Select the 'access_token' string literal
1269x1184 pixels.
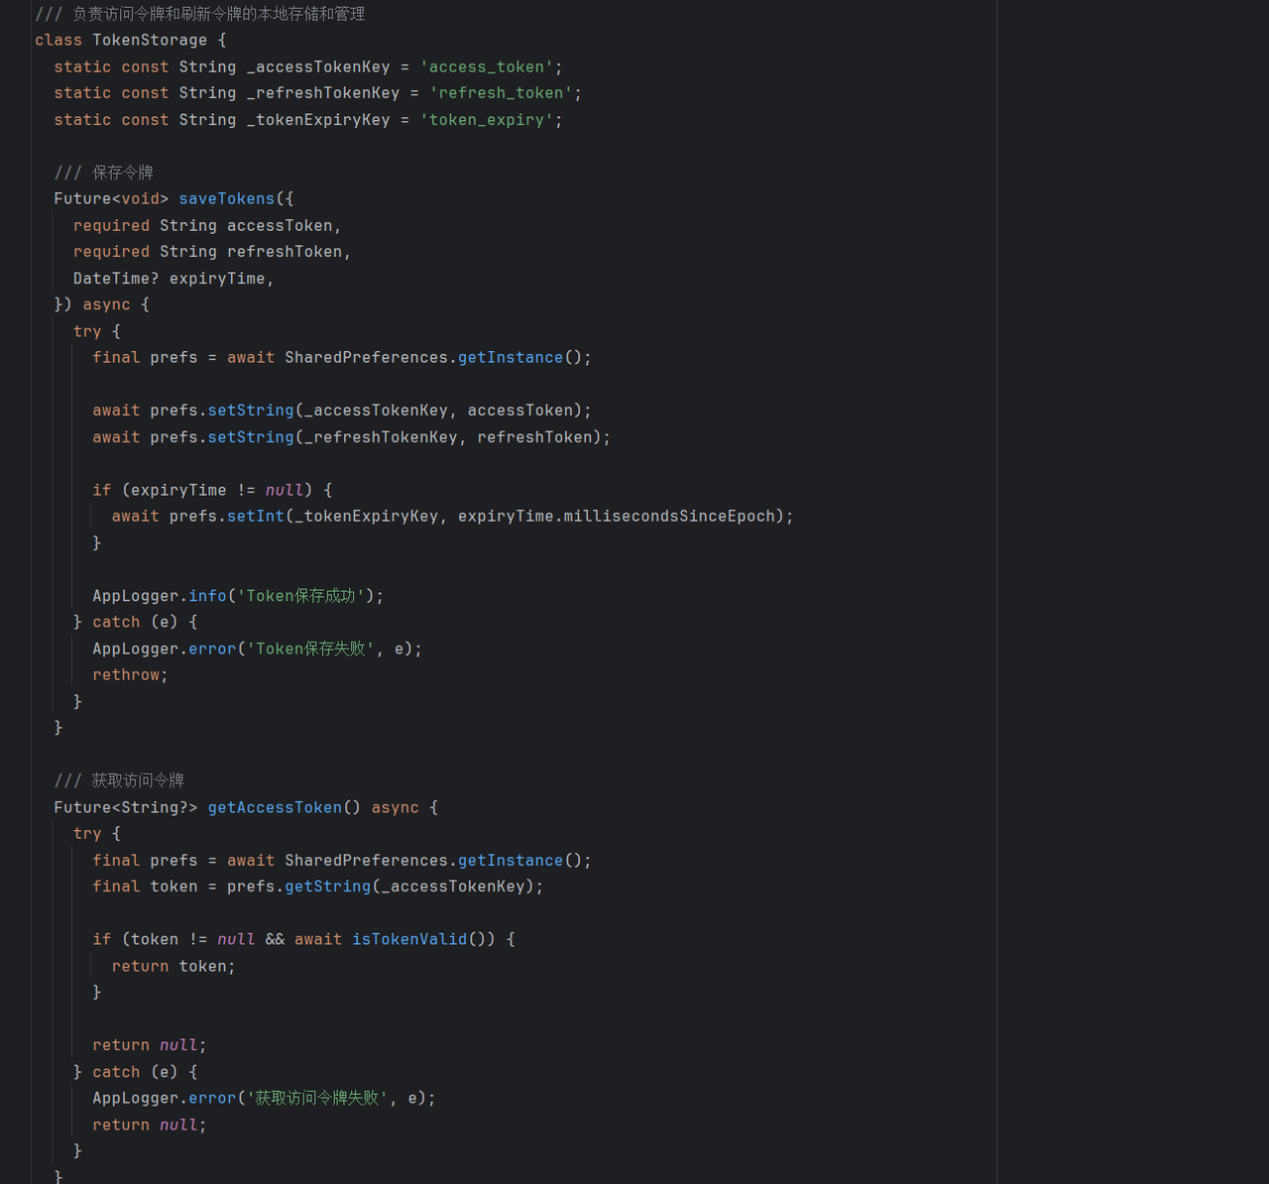[x=487, y=66]
